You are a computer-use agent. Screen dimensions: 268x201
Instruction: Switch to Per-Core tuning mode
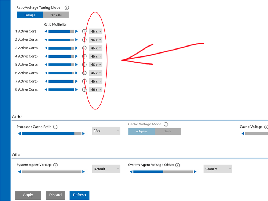click(x=56, y=15)
